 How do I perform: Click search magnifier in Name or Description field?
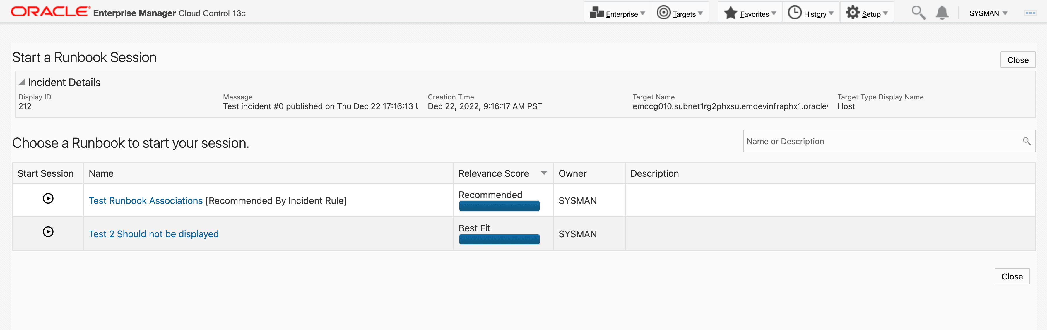click(1027, 141)
